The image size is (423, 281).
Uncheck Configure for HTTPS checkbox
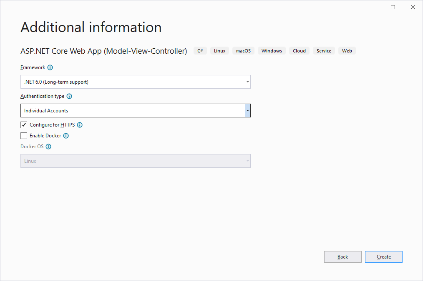(24, 125)
